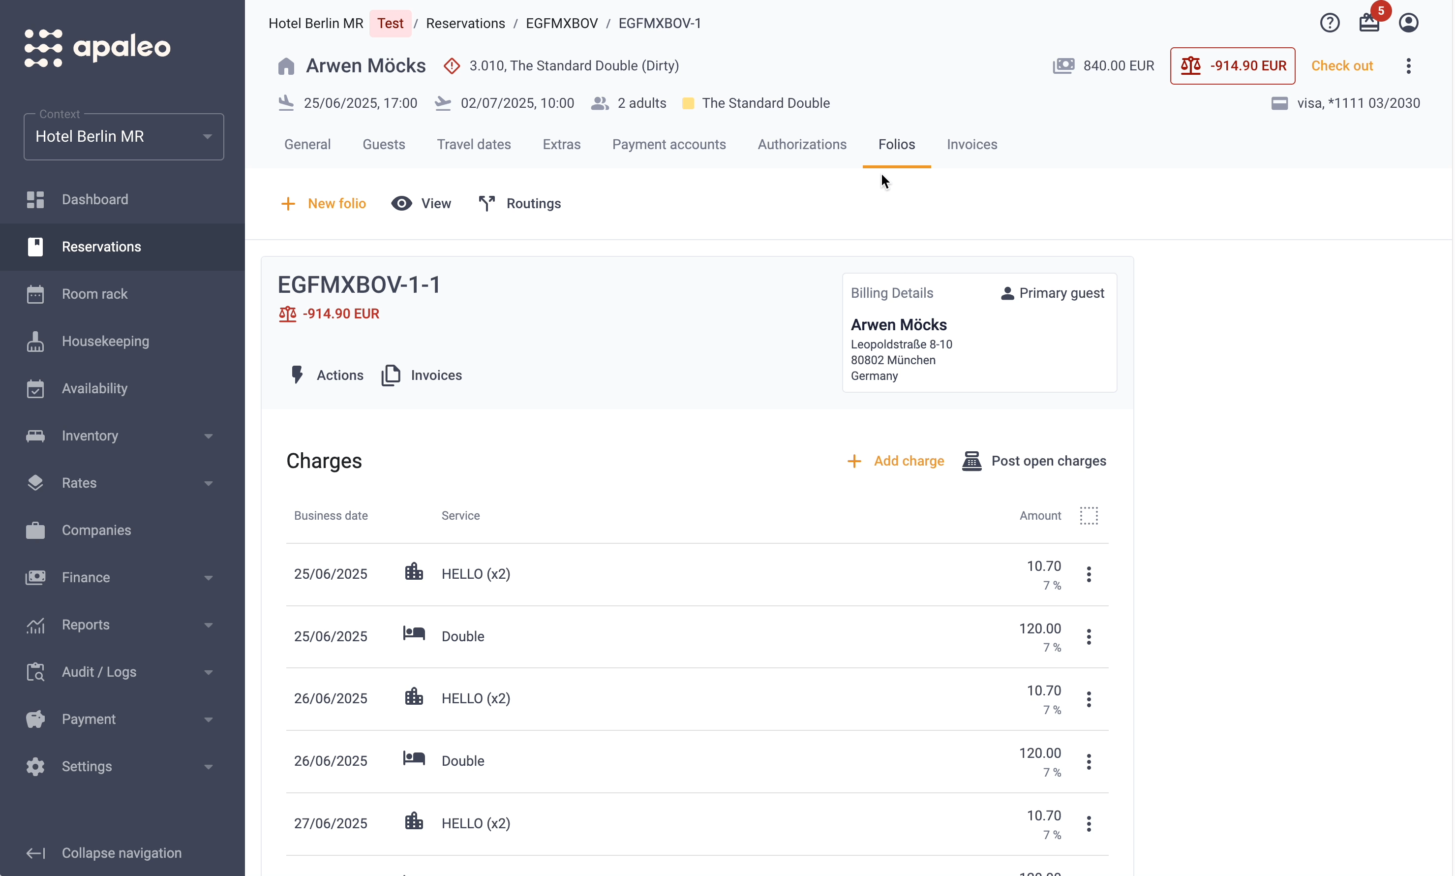Click the -914.90 EUR balance button in header

click(x=1232, y=65)
